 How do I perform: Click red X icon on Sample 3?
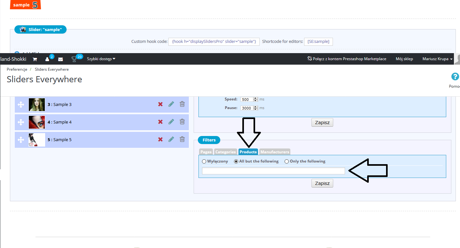160,104
